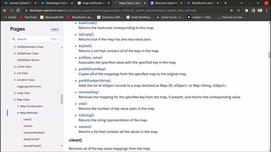Screen dimensions: 271x152
Task: Open the keySet() method link
Action: (x=85, y=46)
